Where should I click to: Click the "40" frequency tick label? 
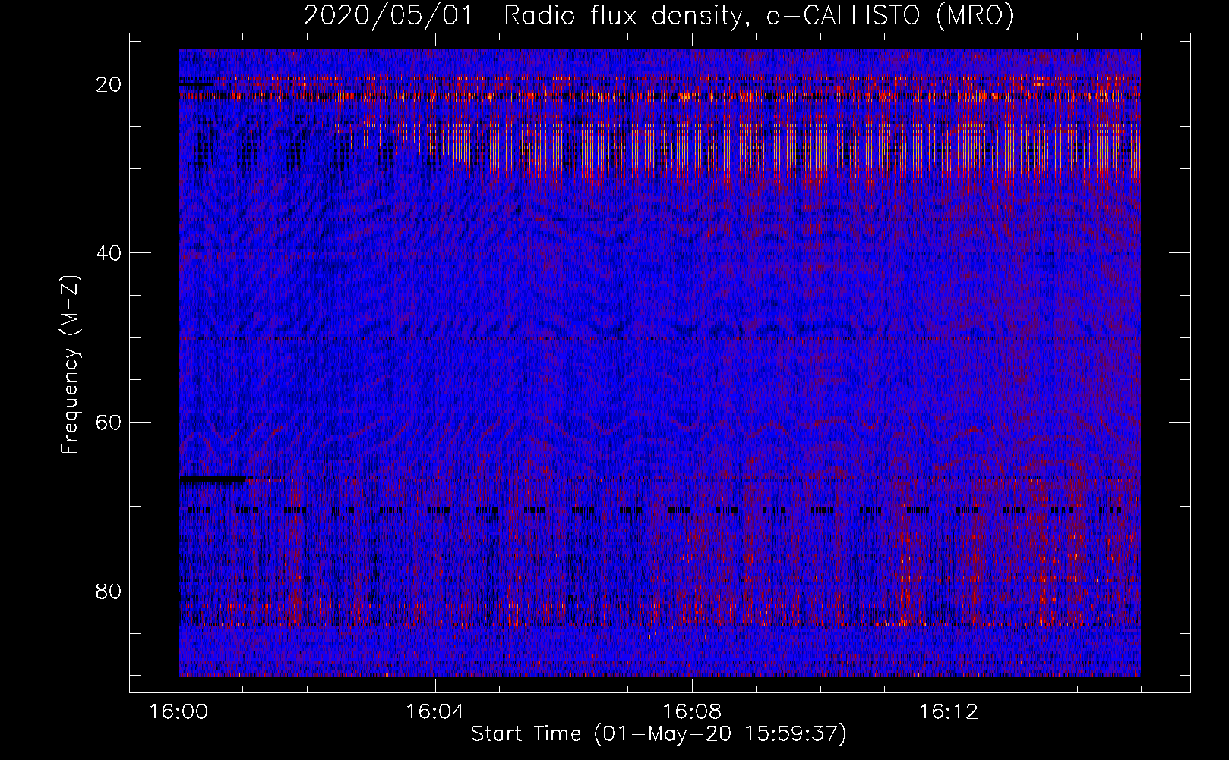pyautogui.click(x=109, y=253)
